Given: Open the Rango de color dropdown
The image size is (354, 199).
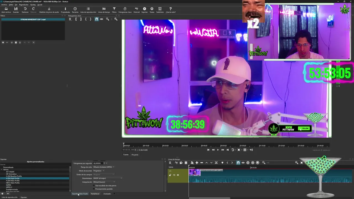Looking at the screenshot, I should point(104,167).
